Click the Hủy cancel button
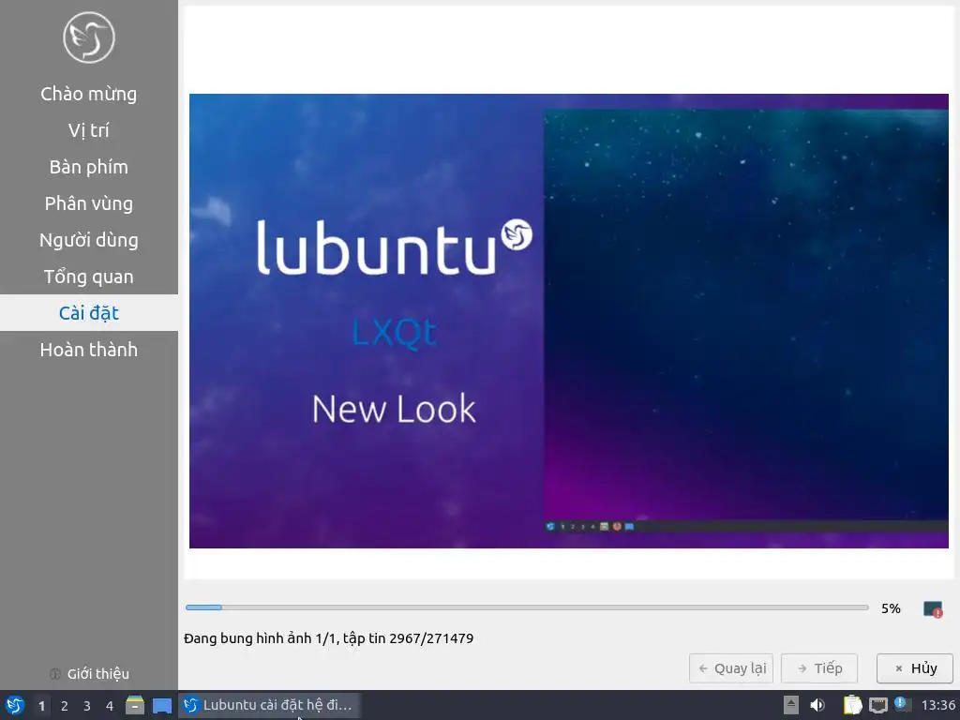Image resolution: width=960 pixels, height=720 pixels. point(915,668)
